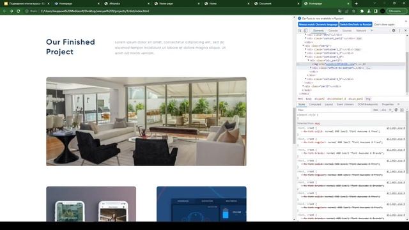Reload the current page

click(x=19, y=11)
